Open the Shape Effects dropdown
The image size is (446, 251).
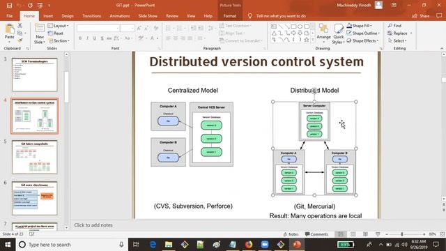tap(362, 40)
